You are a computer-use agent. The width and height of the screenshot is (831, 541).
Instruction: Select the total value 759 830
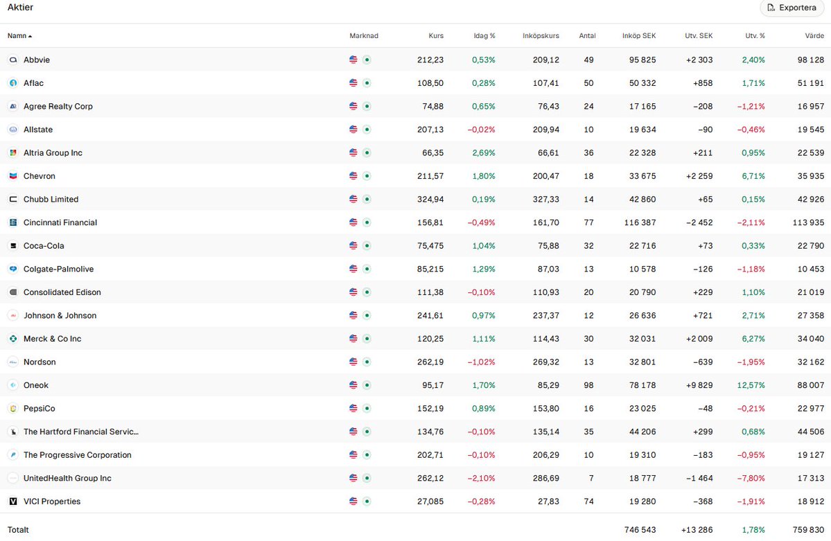pyautogui.click(x=808, y=530)
